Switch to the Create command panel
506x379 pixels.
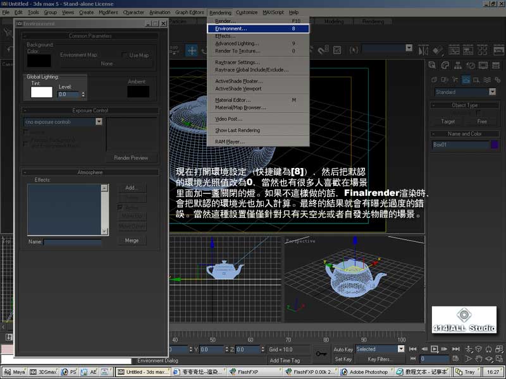tap(433, 66)
